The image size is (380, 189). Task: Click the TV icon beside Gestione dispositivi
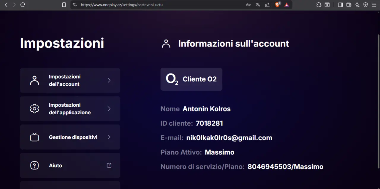coord(34,137)
